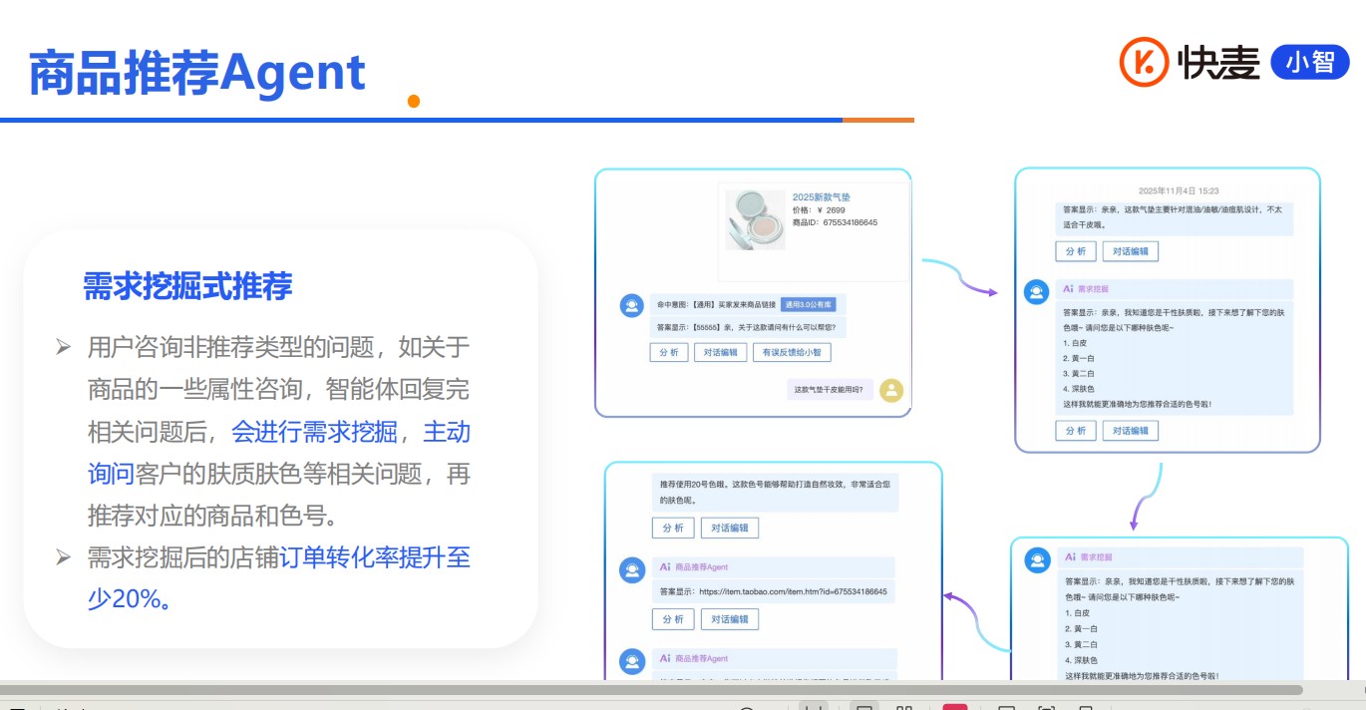Click the blue 会进行需求挖掘 text

(x=314, y=432)
